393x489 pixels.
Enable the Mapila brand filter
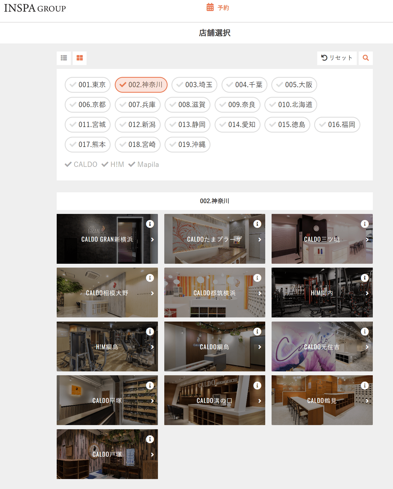pyautogui.click(x=144, y=164)
